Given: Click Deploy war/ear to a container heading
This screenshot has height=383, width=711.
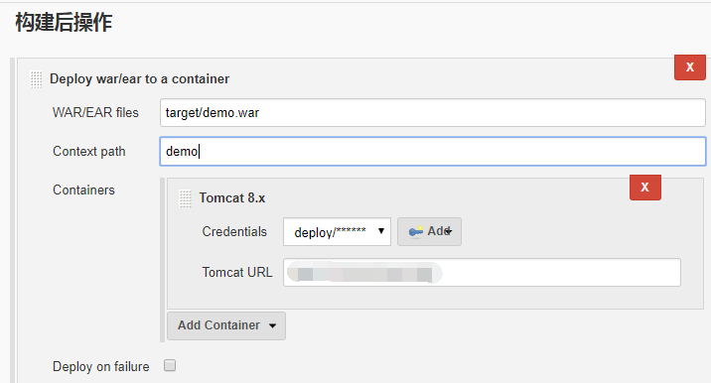Looking at the screenshot, I should [140, 78].
